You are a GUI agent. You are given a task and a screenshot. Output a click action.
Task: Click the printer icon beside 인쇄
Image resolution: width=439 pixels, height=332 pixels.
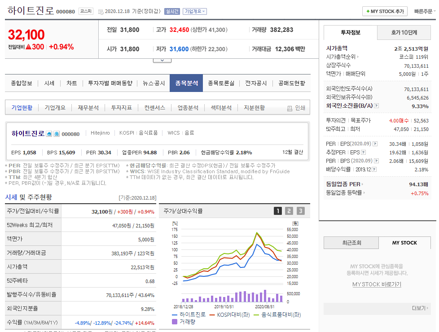(x=290, y=108)
